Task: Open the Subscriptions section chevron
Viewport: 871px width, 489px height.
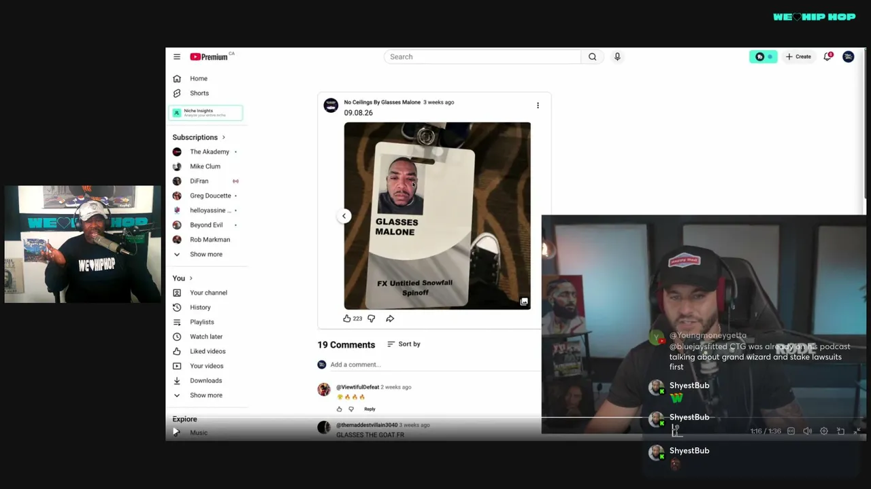Action: click(223, 137)
